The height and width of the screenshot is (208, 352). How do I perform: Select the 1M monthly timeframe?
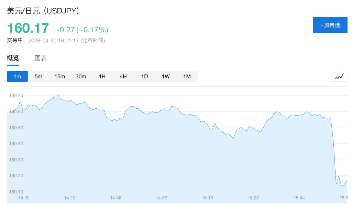pos(187,76)
